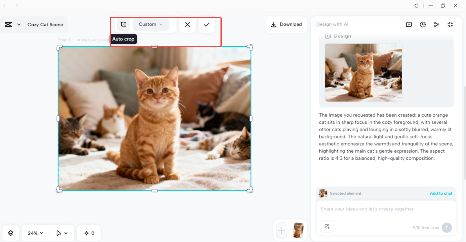
Task: Select the orange cat page thumbnail
Action: (298, 230)
